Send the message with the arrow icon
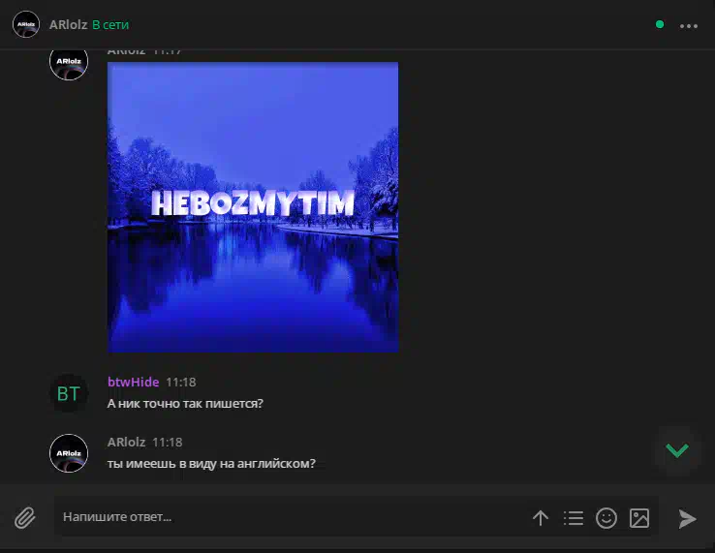 (687, 519)
